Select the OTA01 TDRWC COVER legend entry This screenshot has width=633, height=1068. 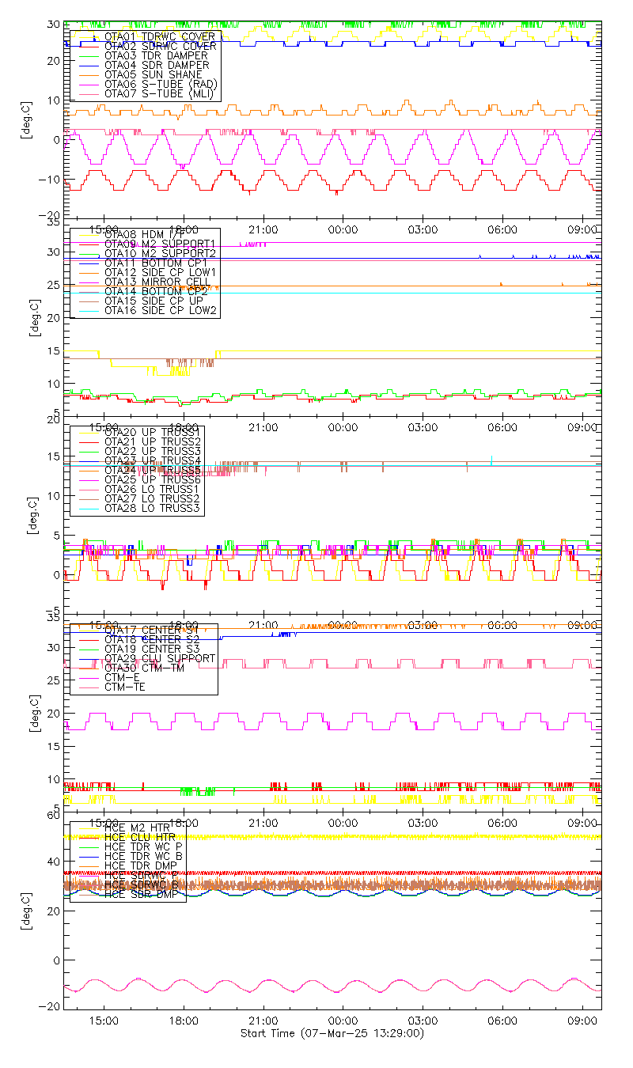click(x=161, y=36)
